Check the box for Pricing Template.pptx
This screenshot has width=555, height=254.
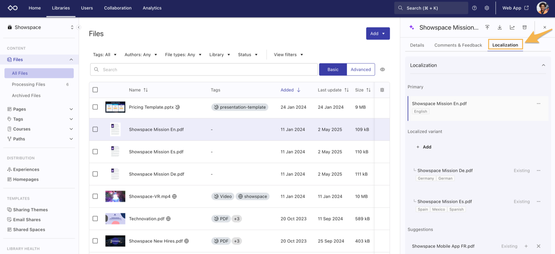tap(95, 107)
